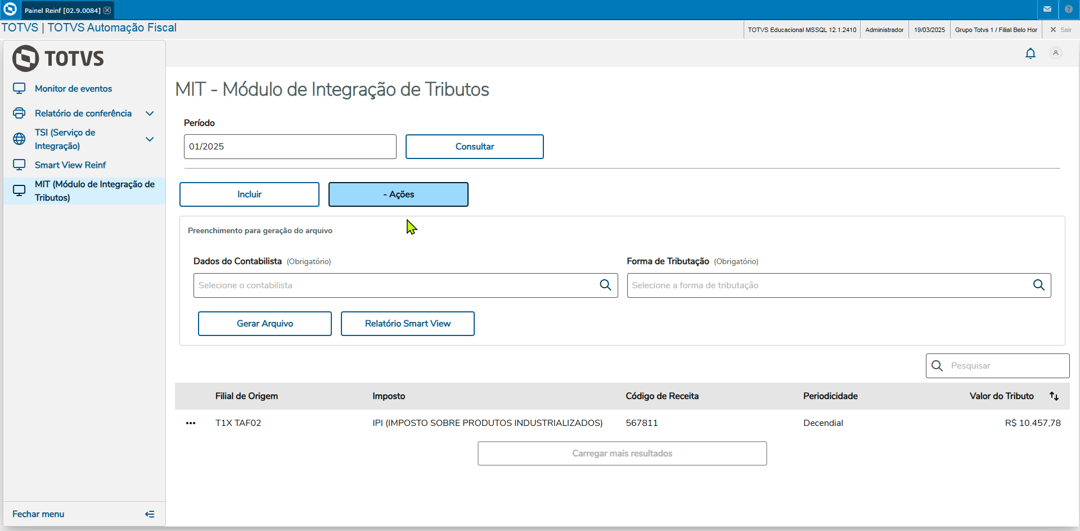
Task: Click the IPI (IMPOSTO SOBRE PRODUTOS INDUSTRIALIZADOS) cell
Action: coord(488,423)
